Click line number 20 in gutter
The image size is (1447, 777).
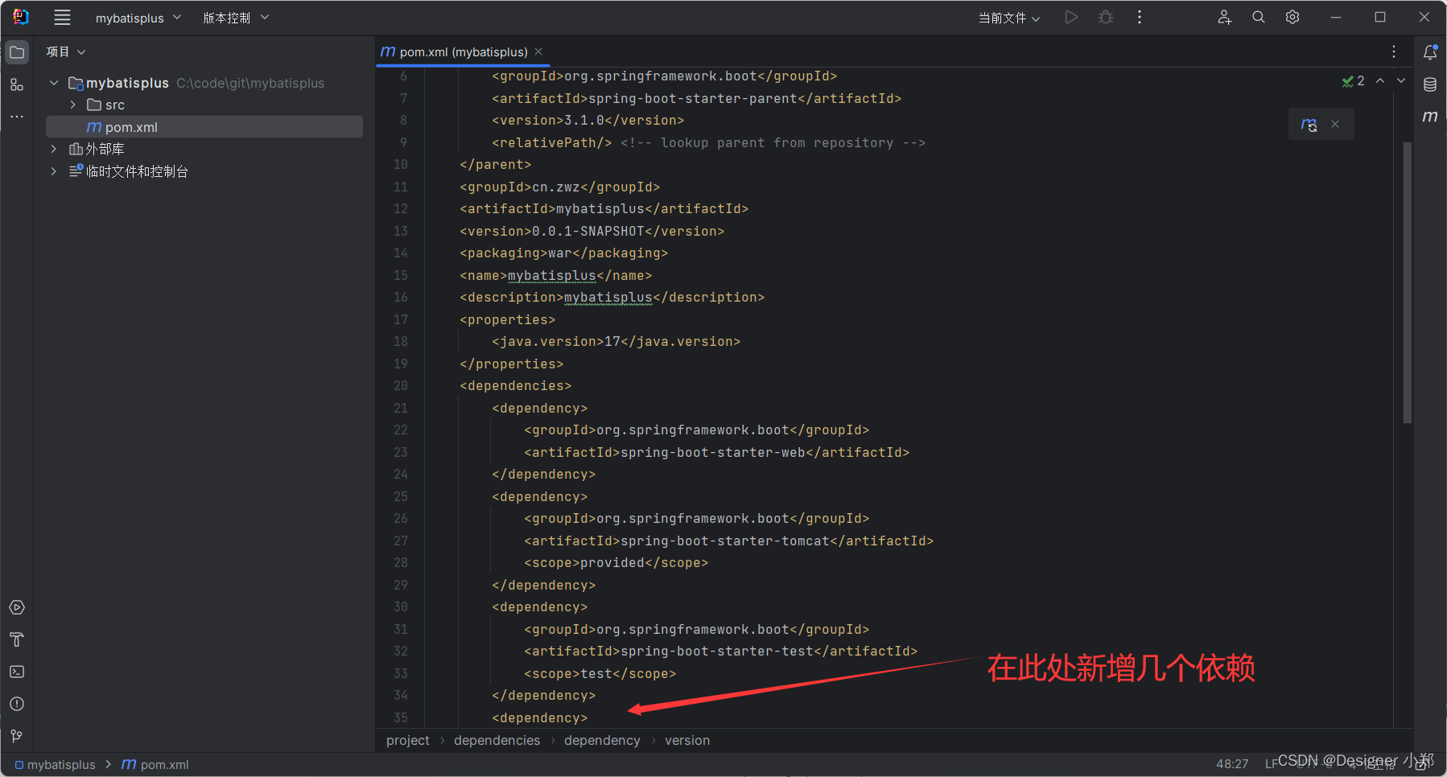coord(401,386)
